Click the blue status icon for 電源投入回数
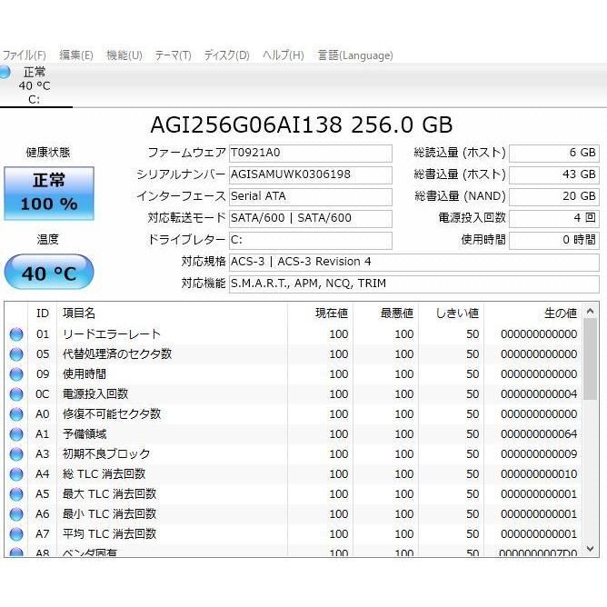 (x=16, y=394)
